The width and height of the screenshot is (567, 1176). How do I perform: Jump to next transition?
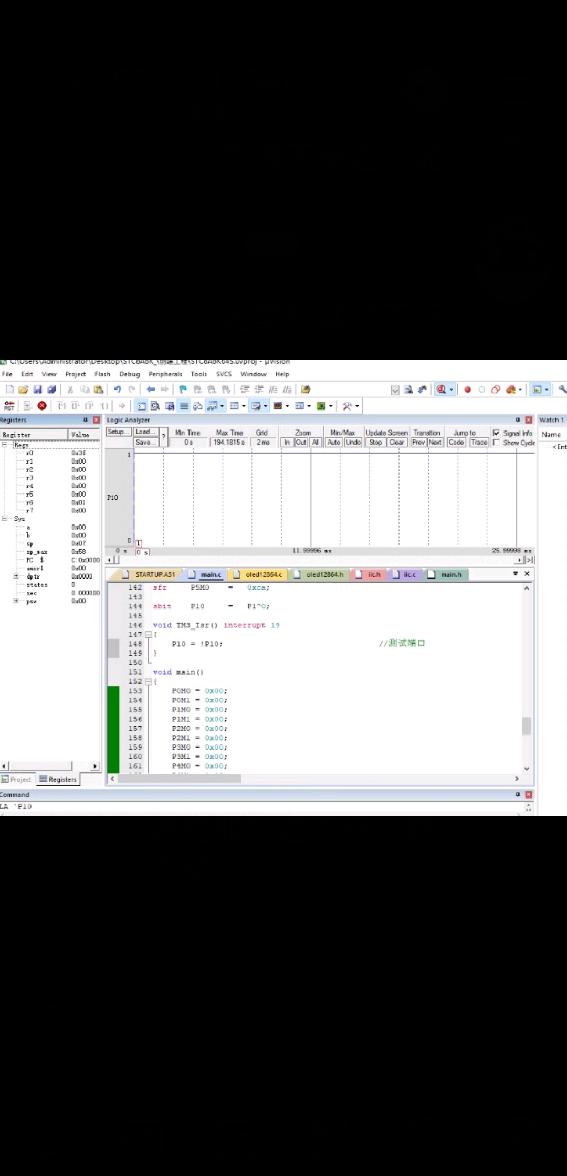435,443
